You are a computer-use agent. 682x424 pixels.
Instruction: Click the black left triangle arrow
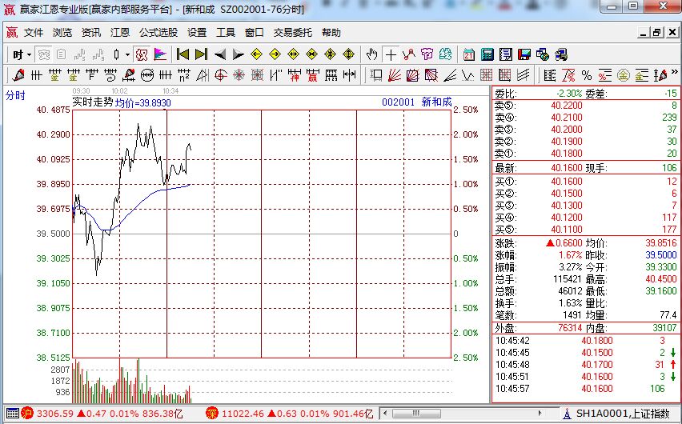click(x=220, y=54)
